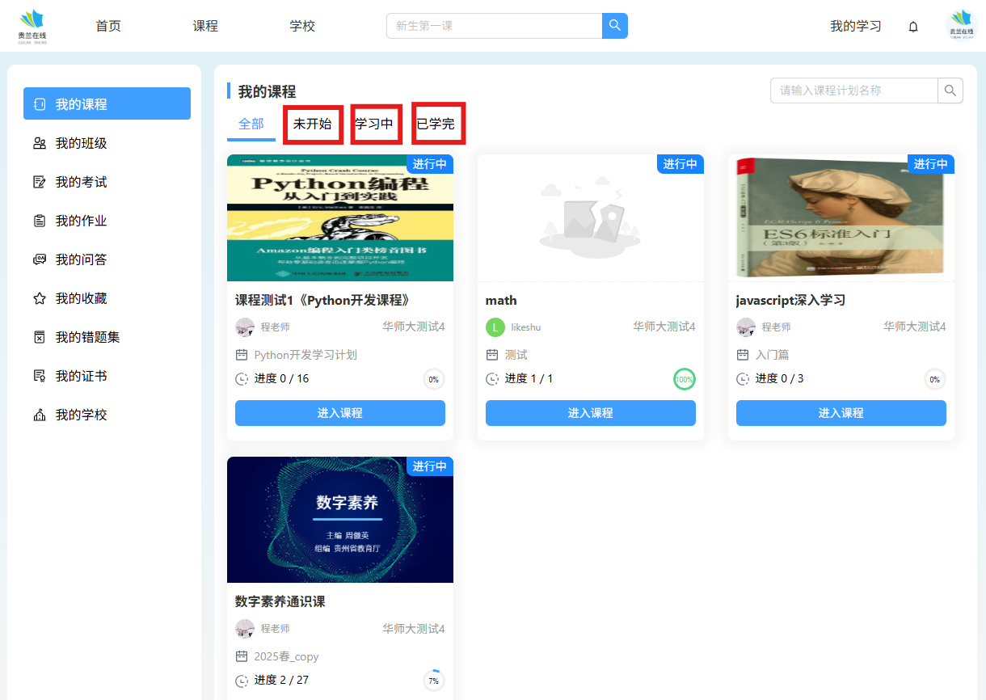
Task: Click 进入课程 for math course
Action: point(590,413)
